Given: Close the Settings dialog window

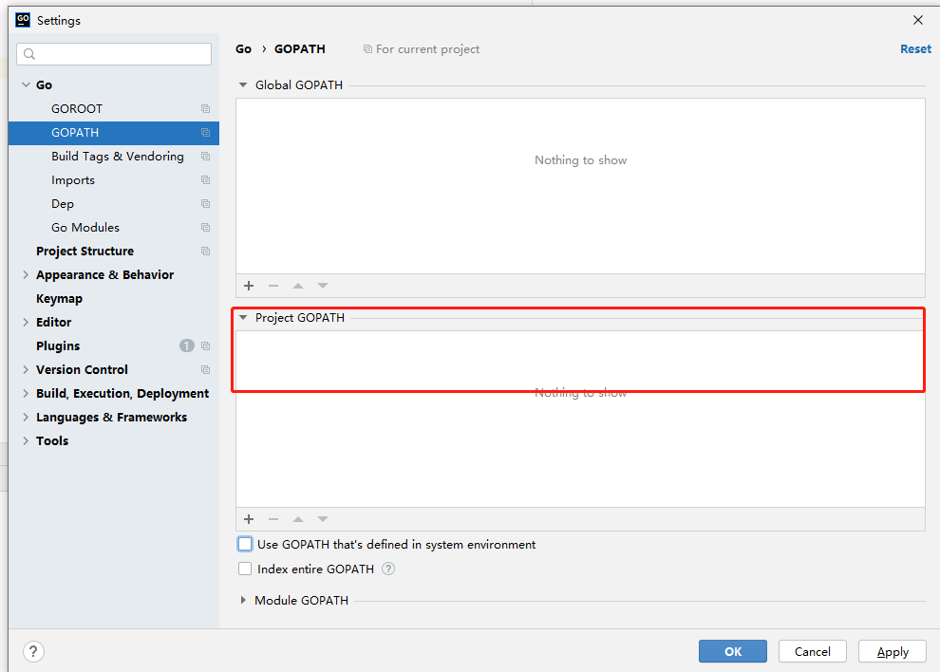Looking at the screenshot, I should pyautogui.click(x=918, y=20).
